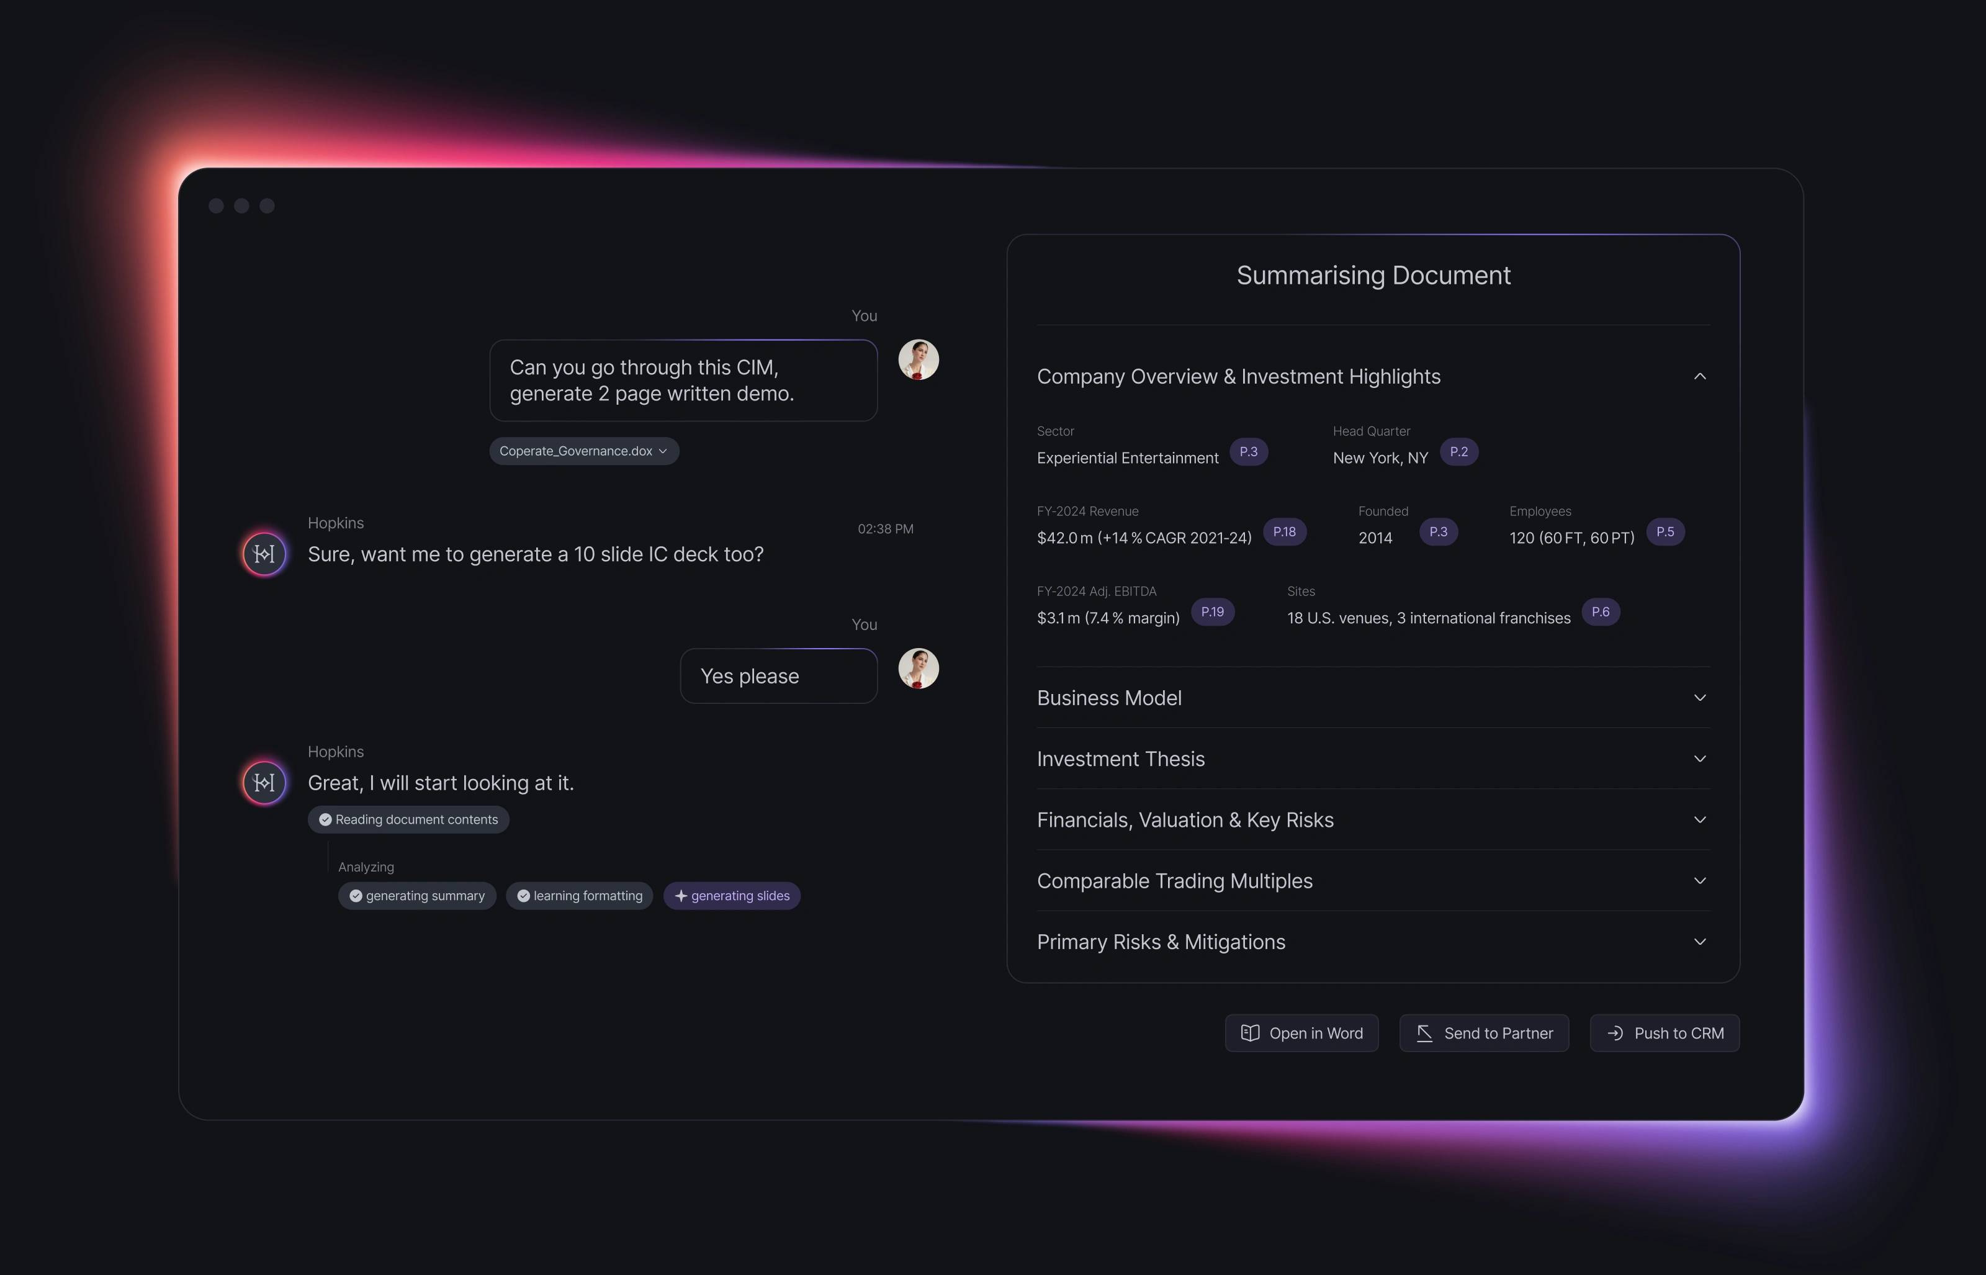This screenshot has width=1986, height=1275.
Task: Click the generating summary checkmark
Action: tap(356, 896)
